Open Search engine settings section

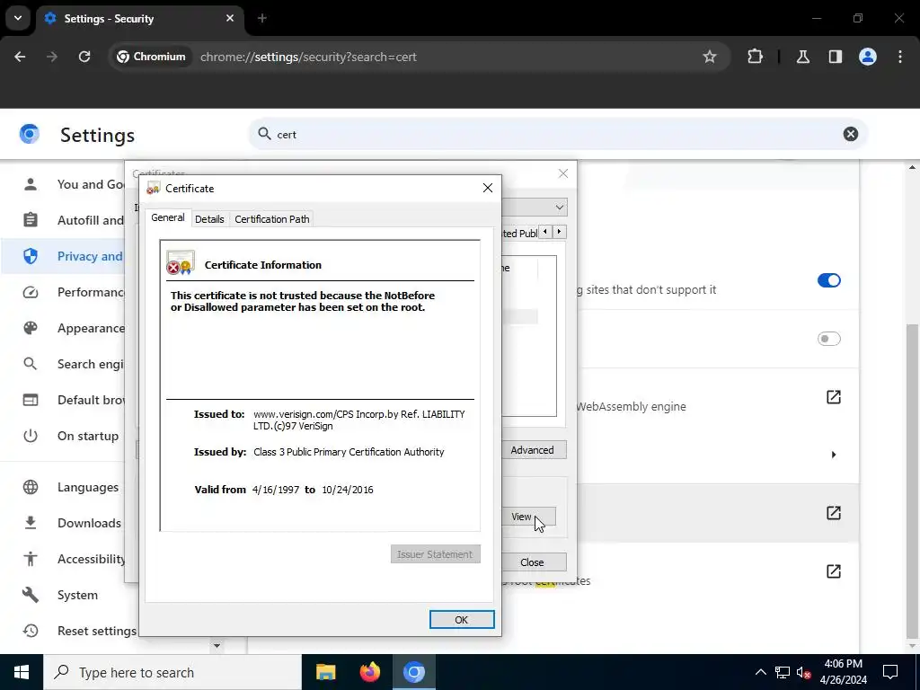(x=73, y=364)
